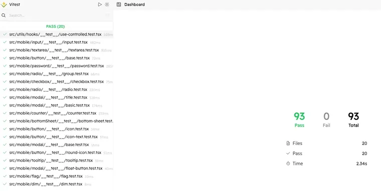381x191 pixels.
Task: Click the search magnifier icon
Action: pyautogui.click(x=4, y=15)
